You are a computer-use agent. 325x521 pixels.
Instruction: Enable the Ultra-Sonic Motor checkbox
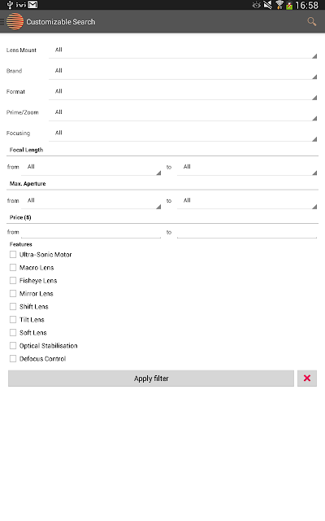pos(13,255)
